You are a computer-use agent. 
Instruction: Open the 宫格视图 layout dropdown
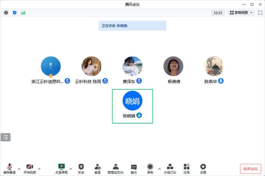click(241, 12)
